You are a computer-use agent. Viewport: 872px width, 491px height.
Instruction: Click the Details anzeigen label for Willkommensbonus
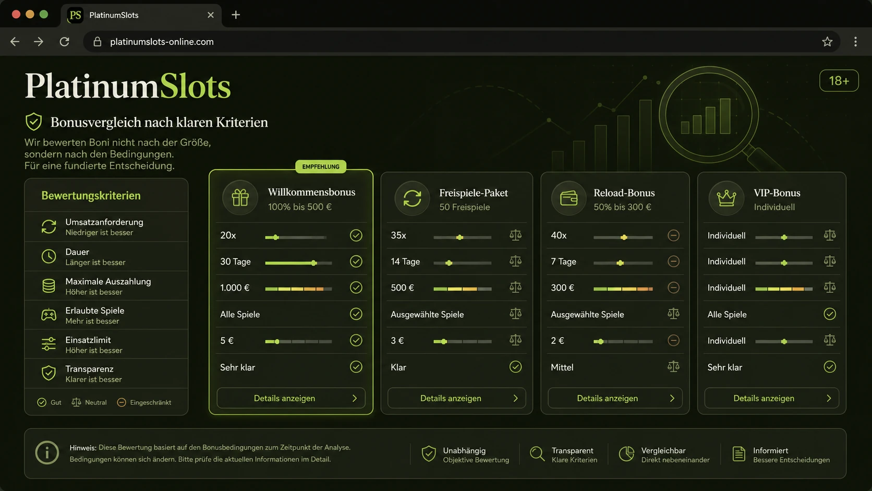pos(284,398)
